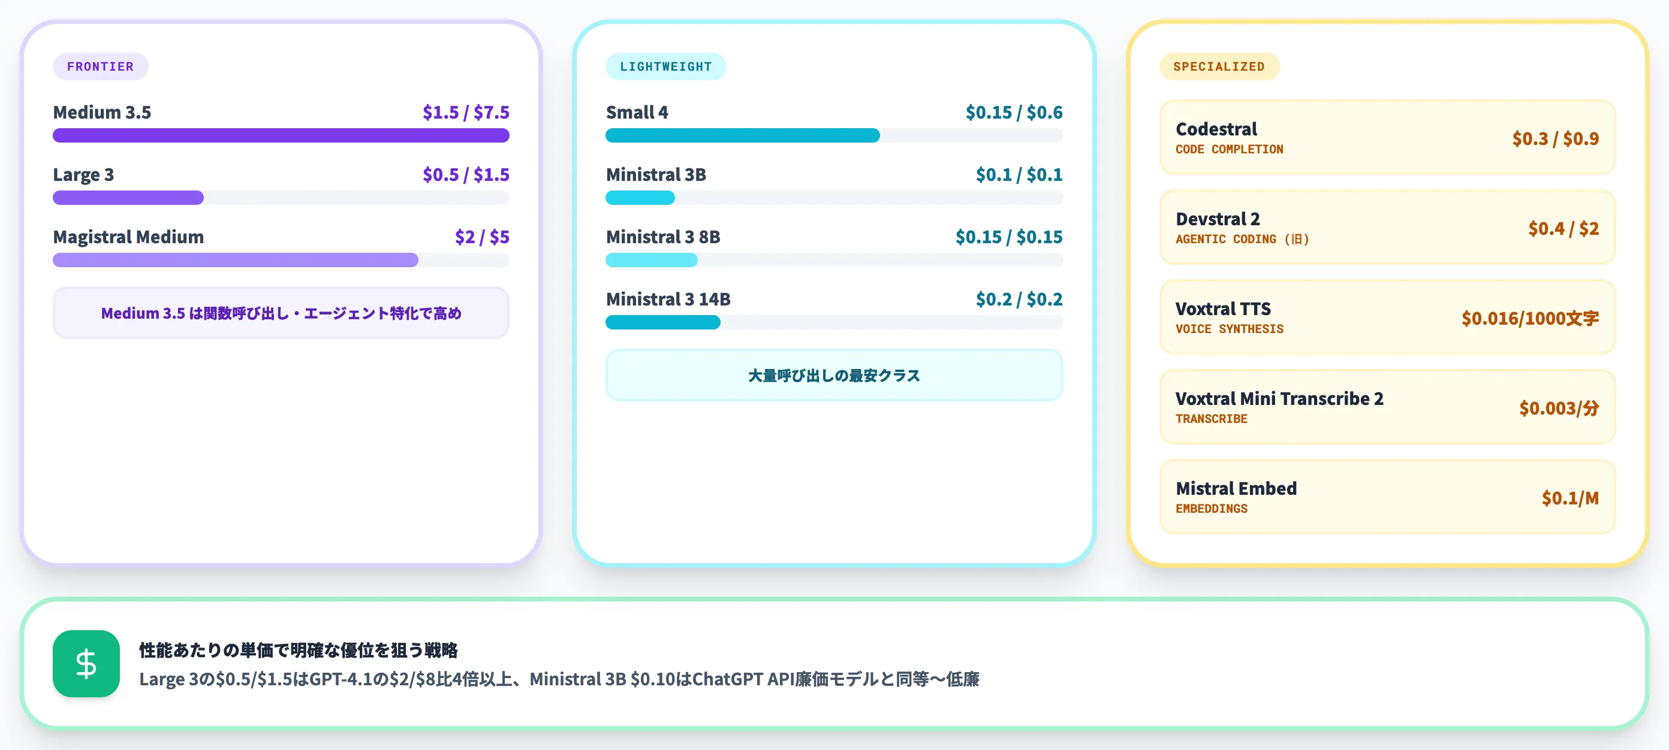Click the Small 4 model name
The width and height of the screenshot is (1669, 750).
click(x=637, y=112)
